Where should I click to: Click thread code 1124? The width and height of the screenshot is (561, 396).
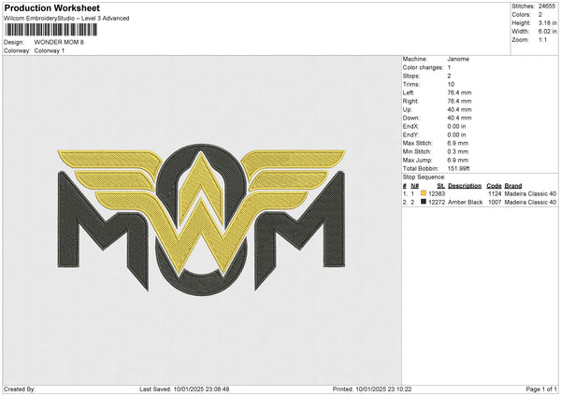pyautogui.click(x=495, y=193)
